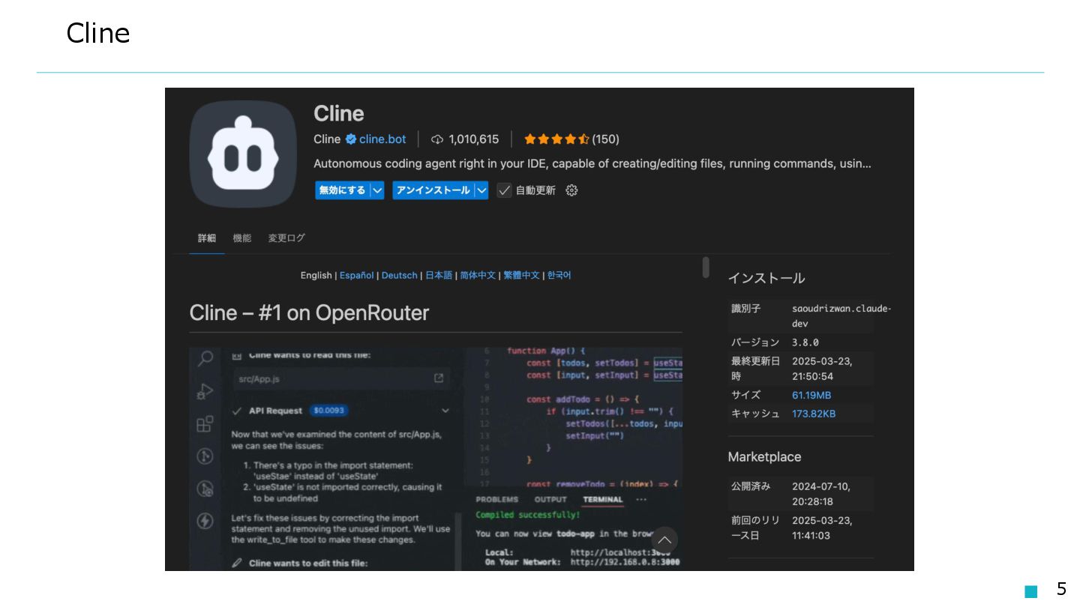
Task: Toggle the 自動更新 checkbox
Action: [504, 190]
